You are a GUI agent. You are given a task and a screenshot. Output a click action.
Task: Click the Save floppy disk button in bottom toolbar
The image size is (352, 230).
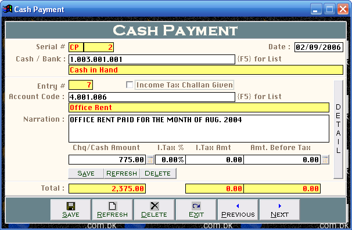pyautogui.click(x=70, y=210)
